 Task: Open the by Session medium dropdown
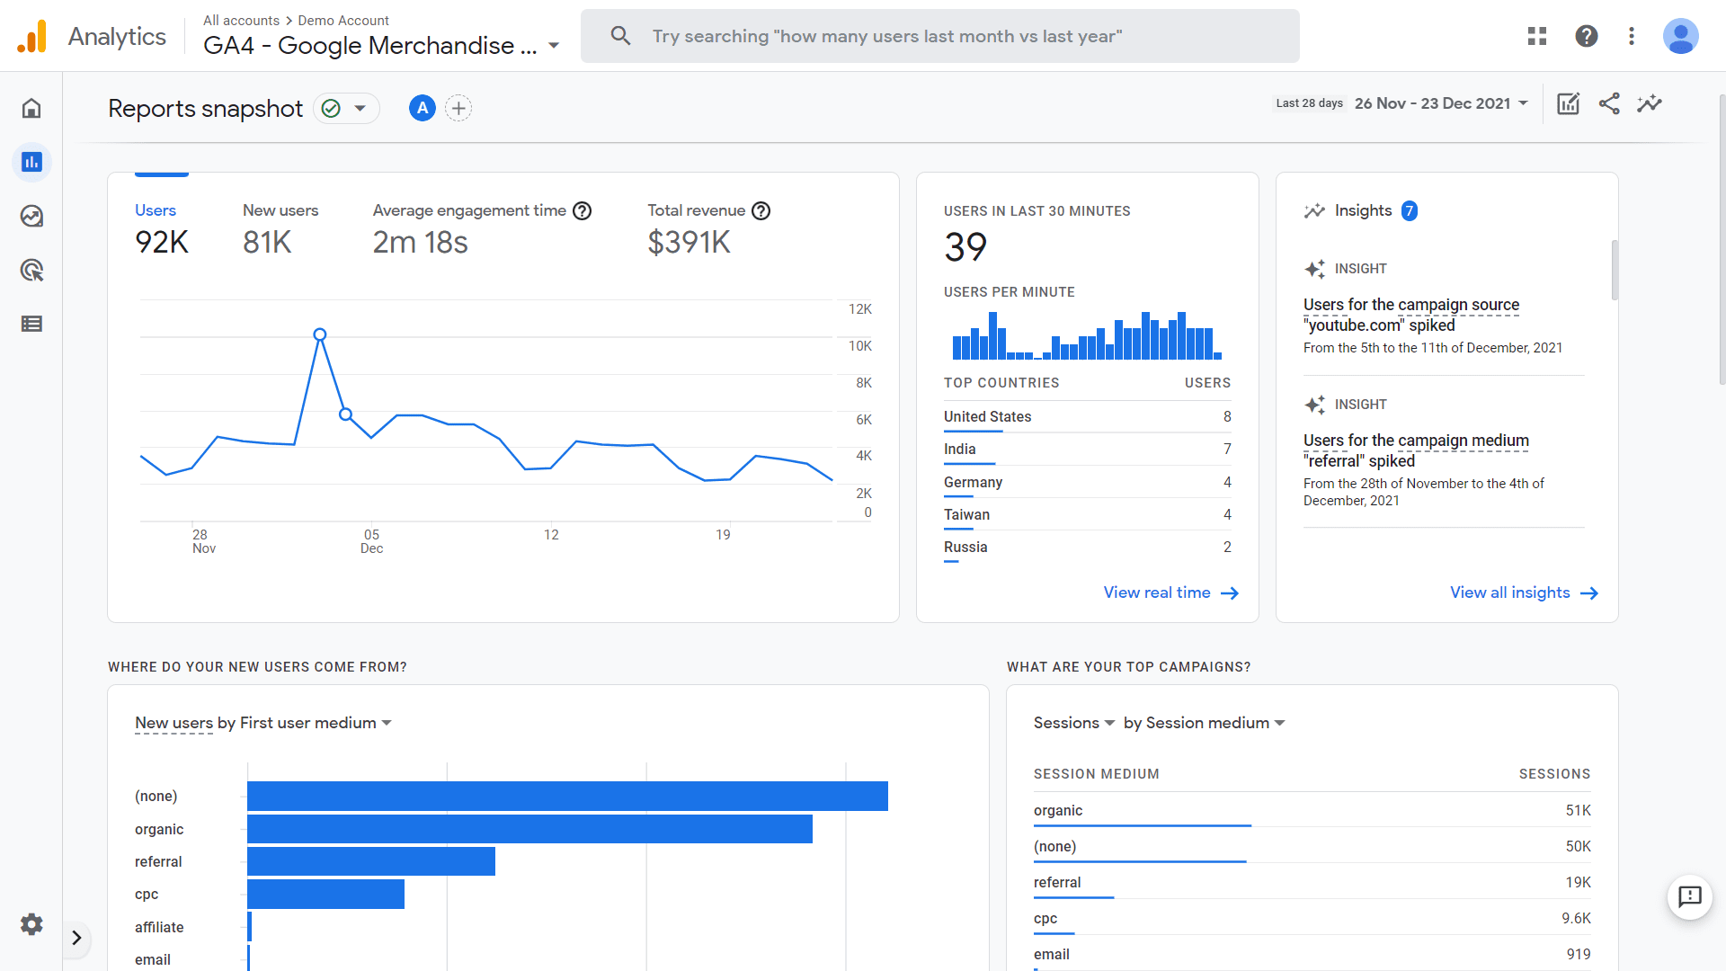[x=1205, y=723]
